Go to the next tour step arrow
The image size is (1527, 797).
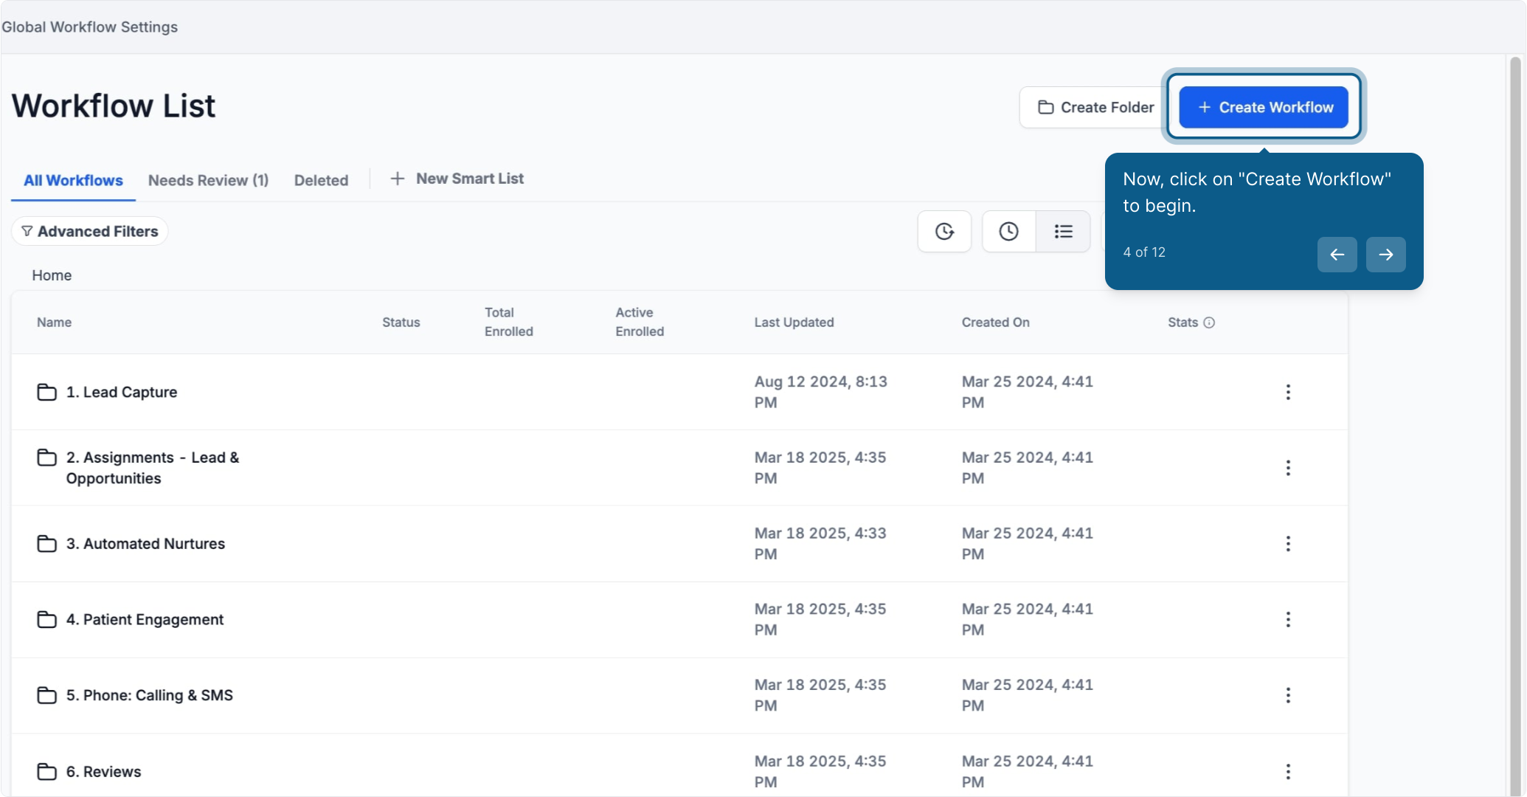pyautogui.click(x=1385, y=255)
